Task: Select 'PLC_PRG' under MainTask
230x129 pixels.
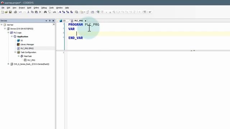Action: pyautogui.click(x=31, y=60)
